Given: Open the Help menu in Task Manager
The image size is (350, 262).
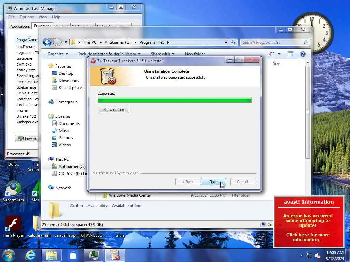Looking at the screenshot, I should [x=56, y=17].
